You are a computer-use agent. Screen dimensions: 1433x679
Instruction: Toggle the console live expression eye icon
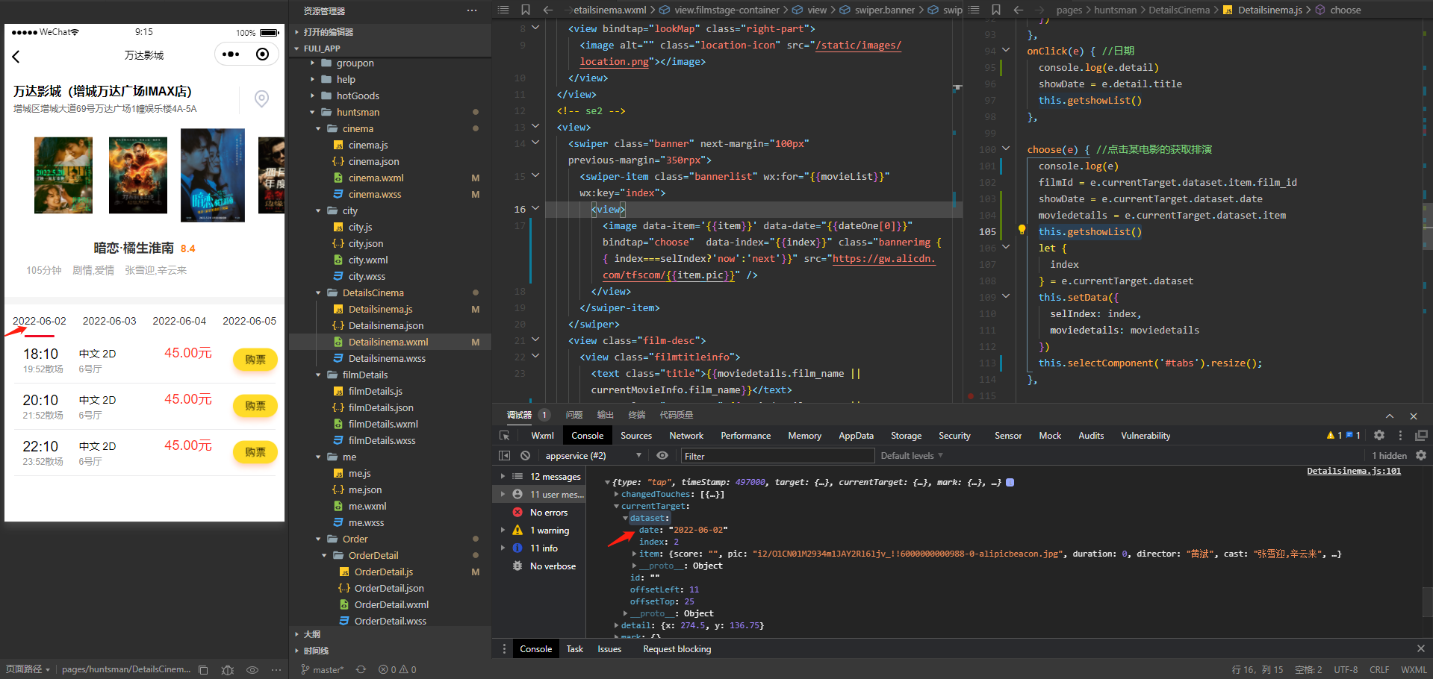click(x=662, y=456)
